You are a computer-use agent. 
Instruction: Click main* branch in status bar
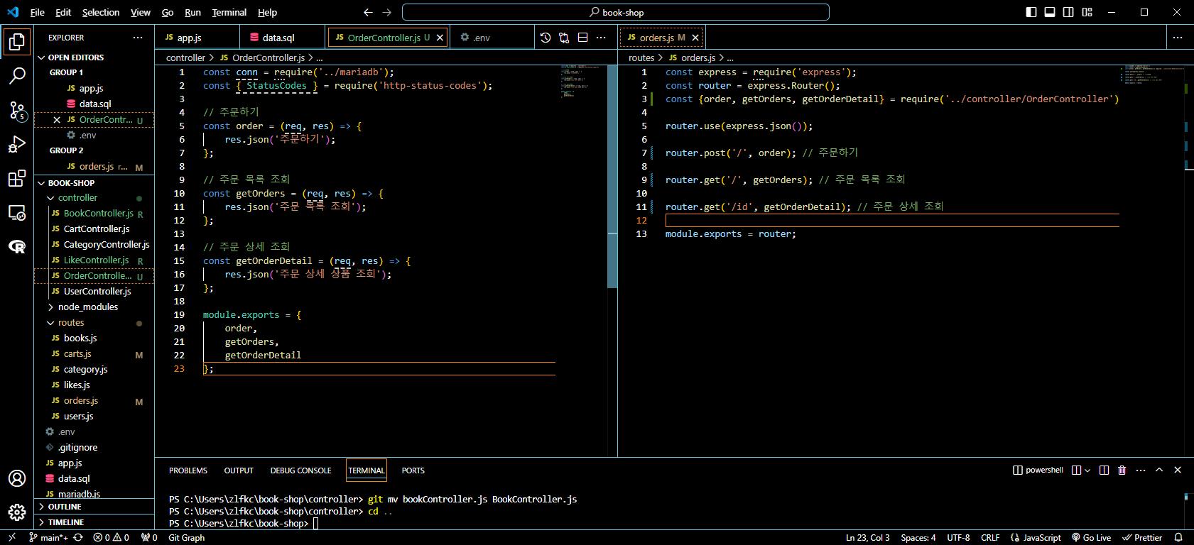point(48,537)
